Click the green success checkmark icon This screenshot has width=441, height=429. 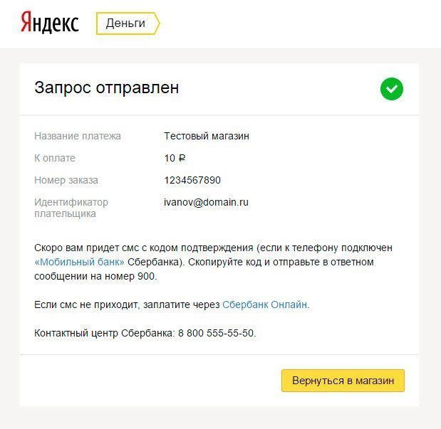tap(392, 89)
